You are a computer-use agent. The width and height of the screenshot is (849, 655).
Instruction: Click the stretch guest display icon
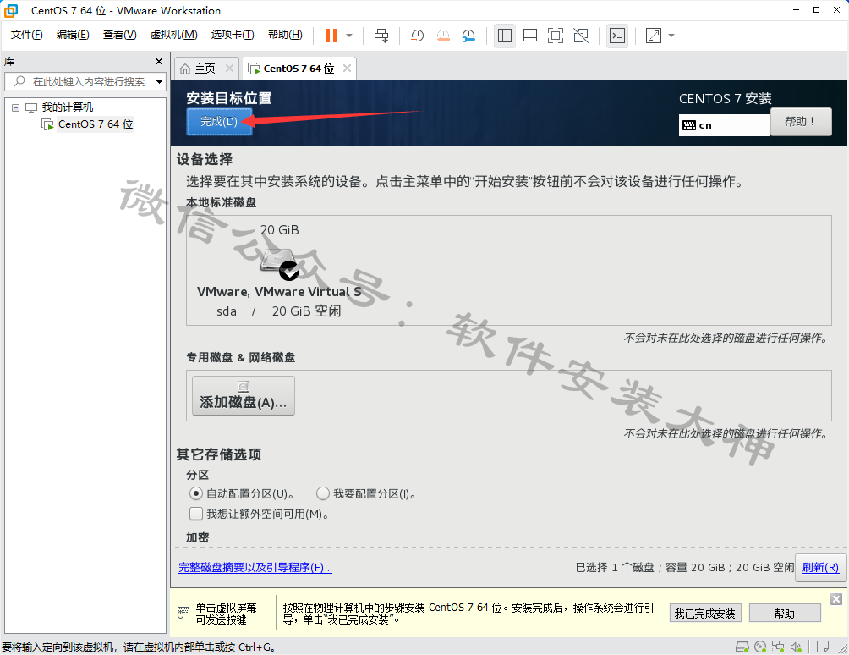654,36
